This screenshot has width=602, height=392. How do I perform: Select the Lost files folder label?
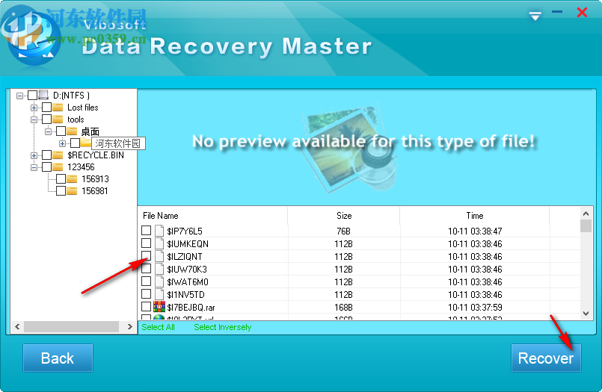(83, 108)
